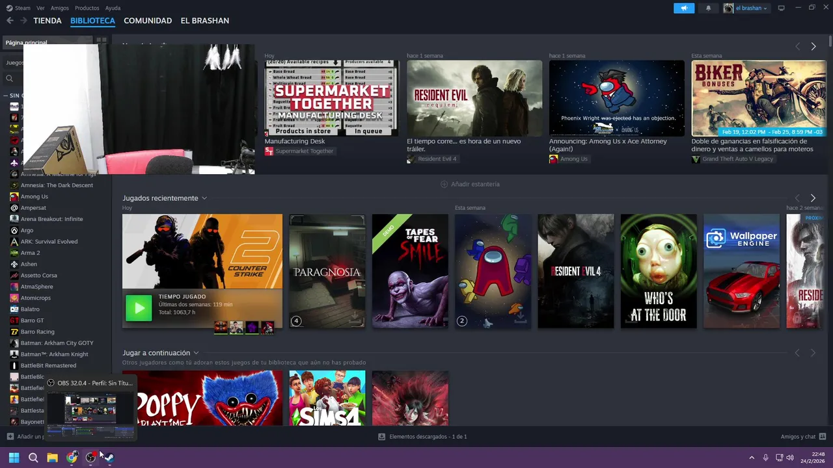
Task: Click the OBS 32.0.4 window preview thumbnail
Action: (90, 414)
